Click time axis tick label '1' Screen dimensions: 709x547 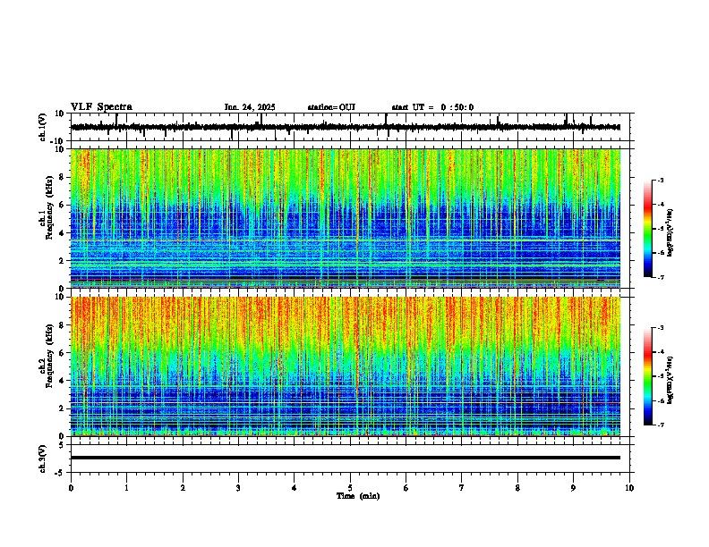pyautogui.click(x=126, y=488)
